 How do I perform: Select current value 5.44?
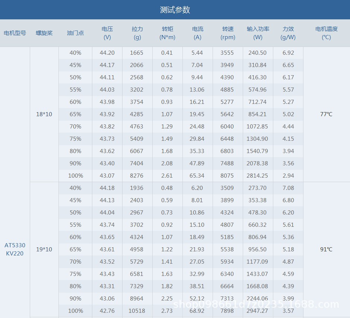[197, 53]
